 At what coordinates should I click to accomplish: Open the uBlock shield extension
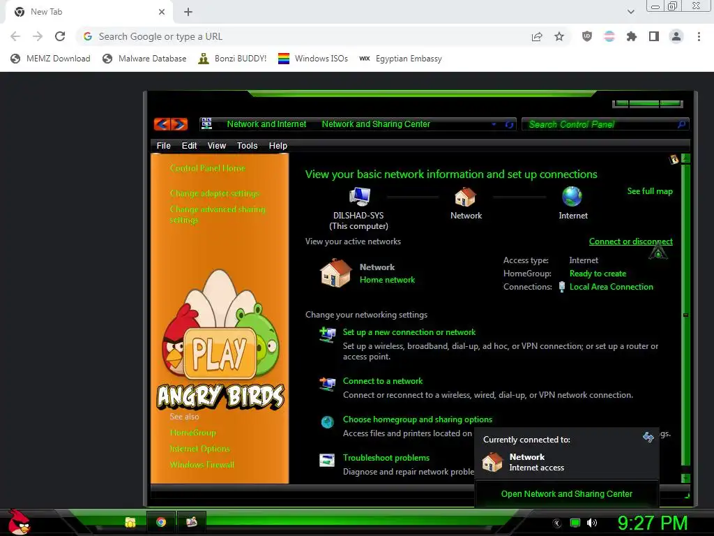587,36
